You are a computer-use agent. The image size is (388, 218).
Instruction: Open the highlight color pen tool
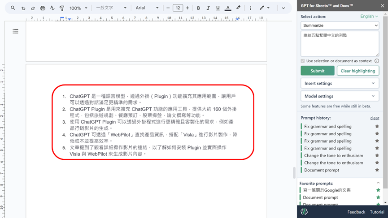pos(238,8)
